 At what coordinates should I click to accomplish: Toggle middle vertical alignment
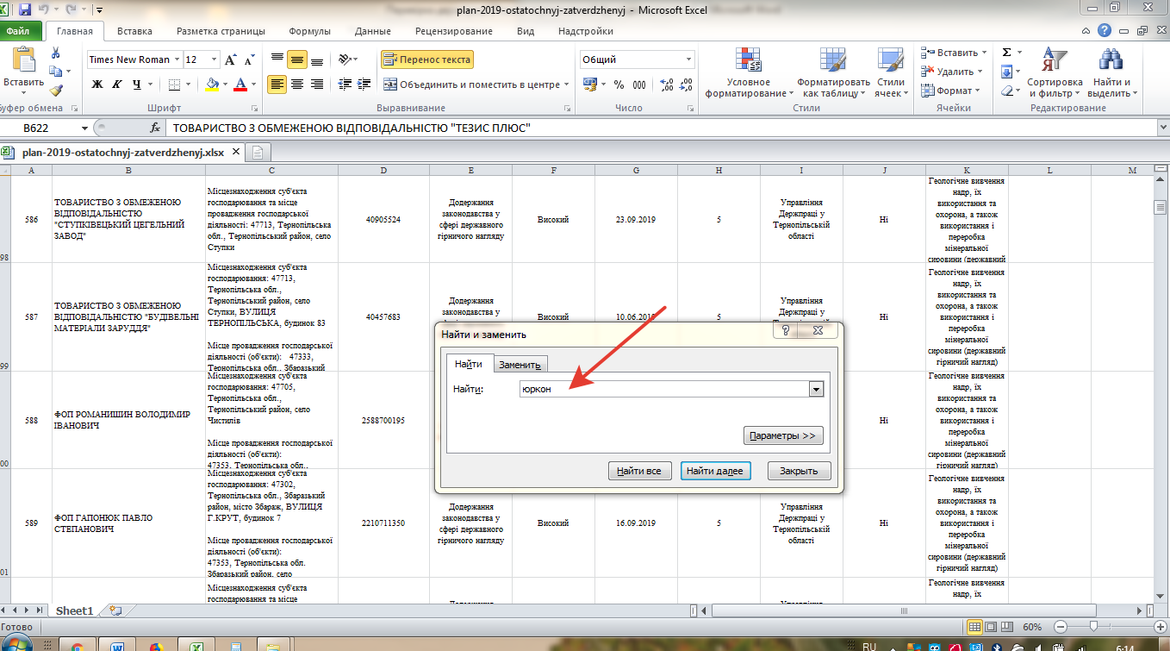pos(297,59)
